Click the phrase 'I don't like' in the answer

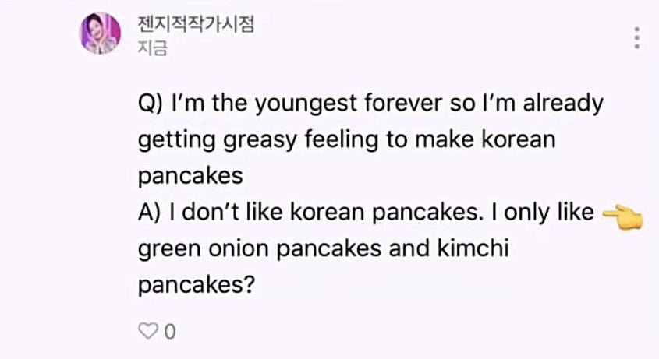[225, 212]
